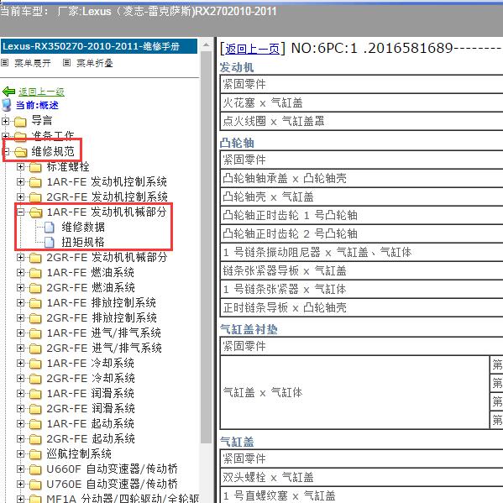Click the 1AR-FE 燃油系统 folder icon
The image size is (503, 503).
[x=35, y=273]
